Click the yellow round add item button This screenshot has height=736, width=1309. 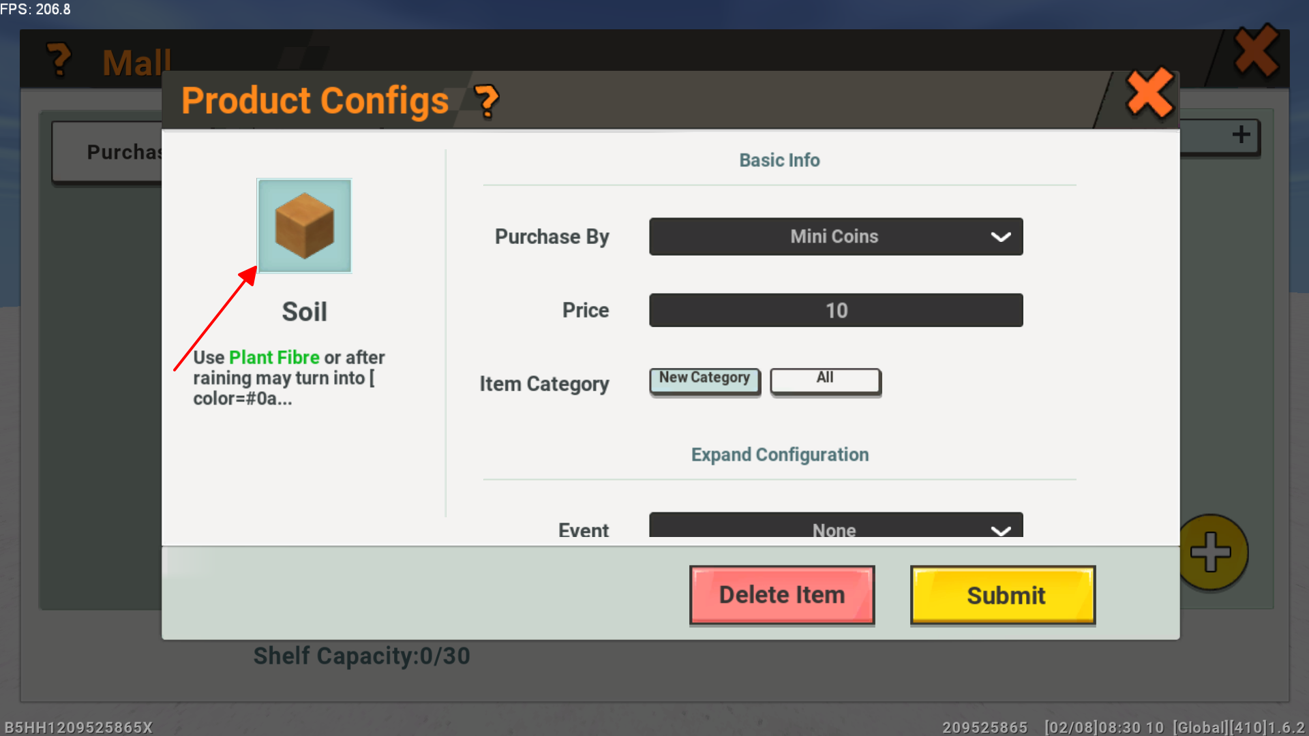tap(1212, 552)
